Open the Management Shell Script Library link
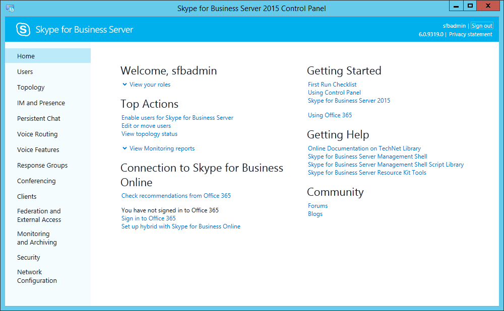This screenshot has height=311, width=504. coord(386,165)
